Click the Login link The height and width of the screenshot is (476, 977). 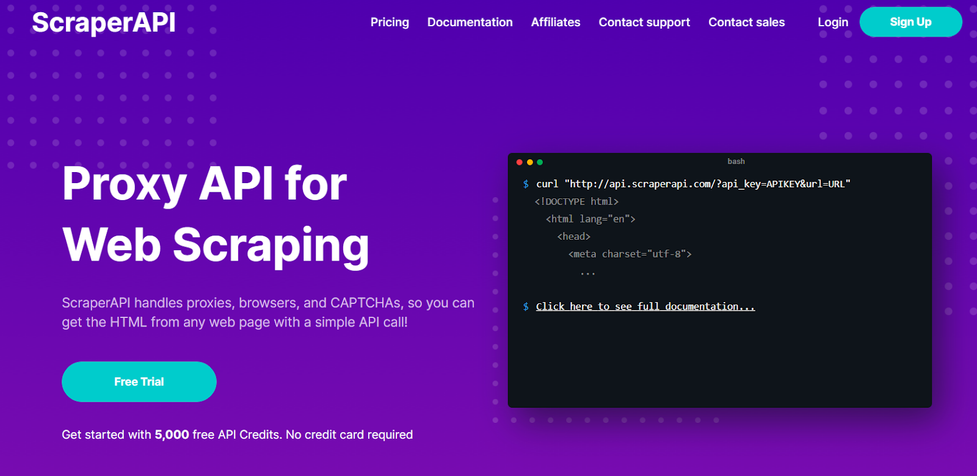[833, 23]
